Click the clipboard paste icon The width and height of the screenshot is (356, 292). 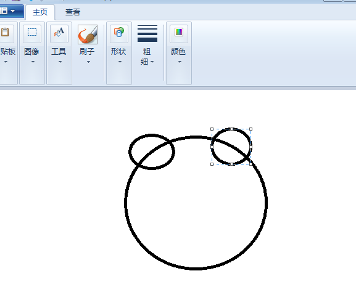(5, 33)
